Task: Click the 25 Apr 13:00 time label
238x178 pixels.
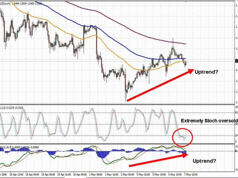Action: pos(16,175)
